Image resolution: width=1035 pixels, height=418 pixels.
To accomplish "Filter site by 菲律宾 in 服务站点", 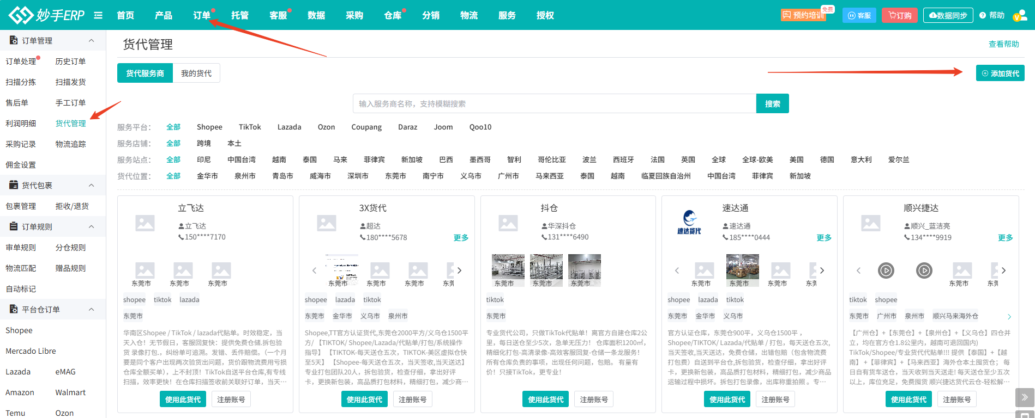I will click(374, 159).
